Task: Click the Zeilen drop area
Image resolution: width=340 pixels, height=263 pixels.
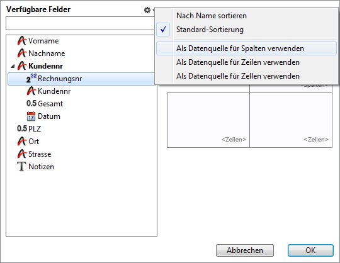Action: [x=208, y=120]
